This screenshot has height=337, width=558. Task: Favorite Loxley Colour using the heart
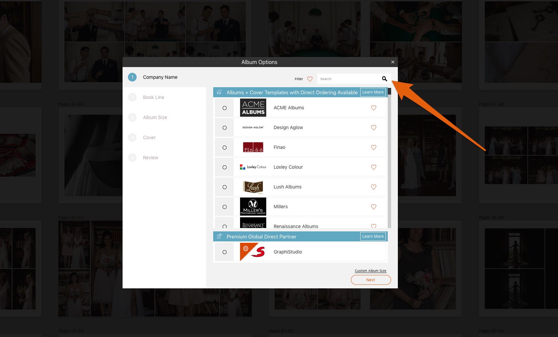373,167
